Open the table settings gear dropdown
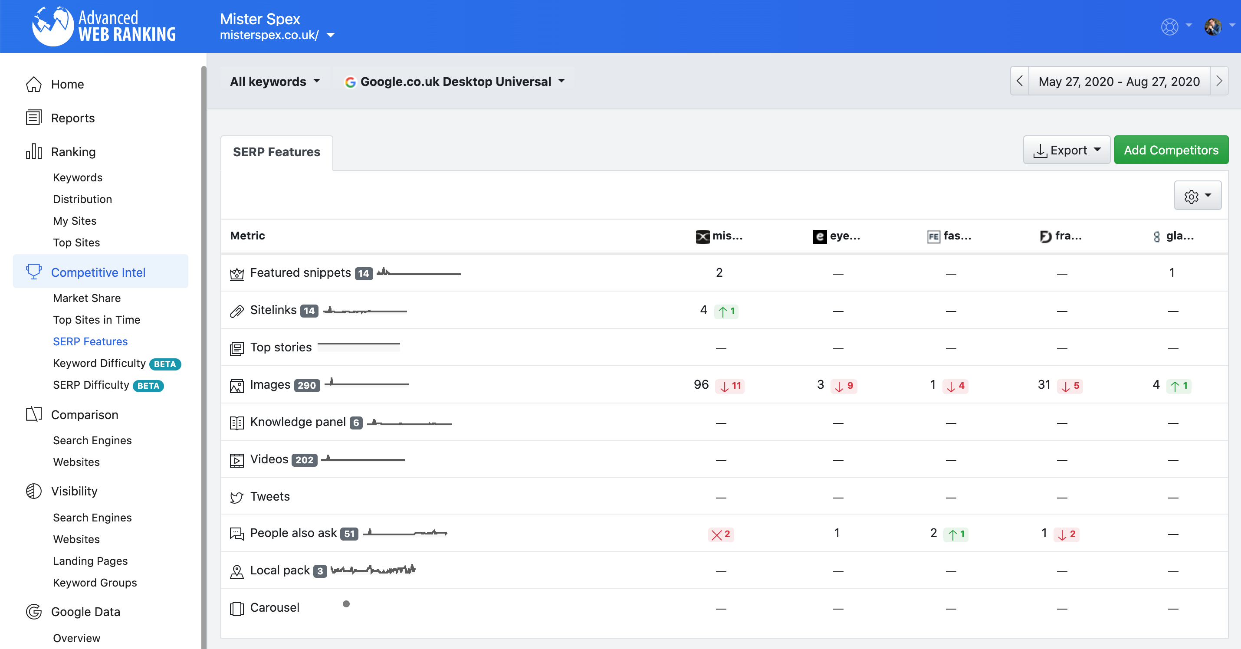Viewport: 1241px width, 649px height. (1197, 196)
